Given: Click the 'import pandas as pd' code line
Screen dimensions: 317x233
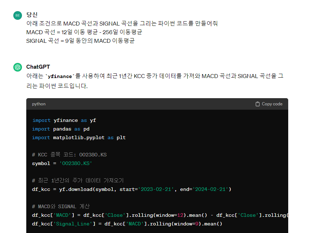Looking at the screenshot, I should click(61, 129).
